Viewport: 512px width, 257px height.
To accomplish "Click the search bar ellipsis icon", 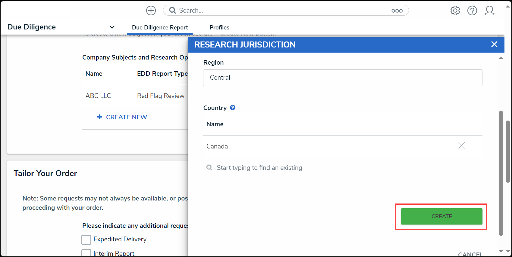I will [x=397, y=11].
